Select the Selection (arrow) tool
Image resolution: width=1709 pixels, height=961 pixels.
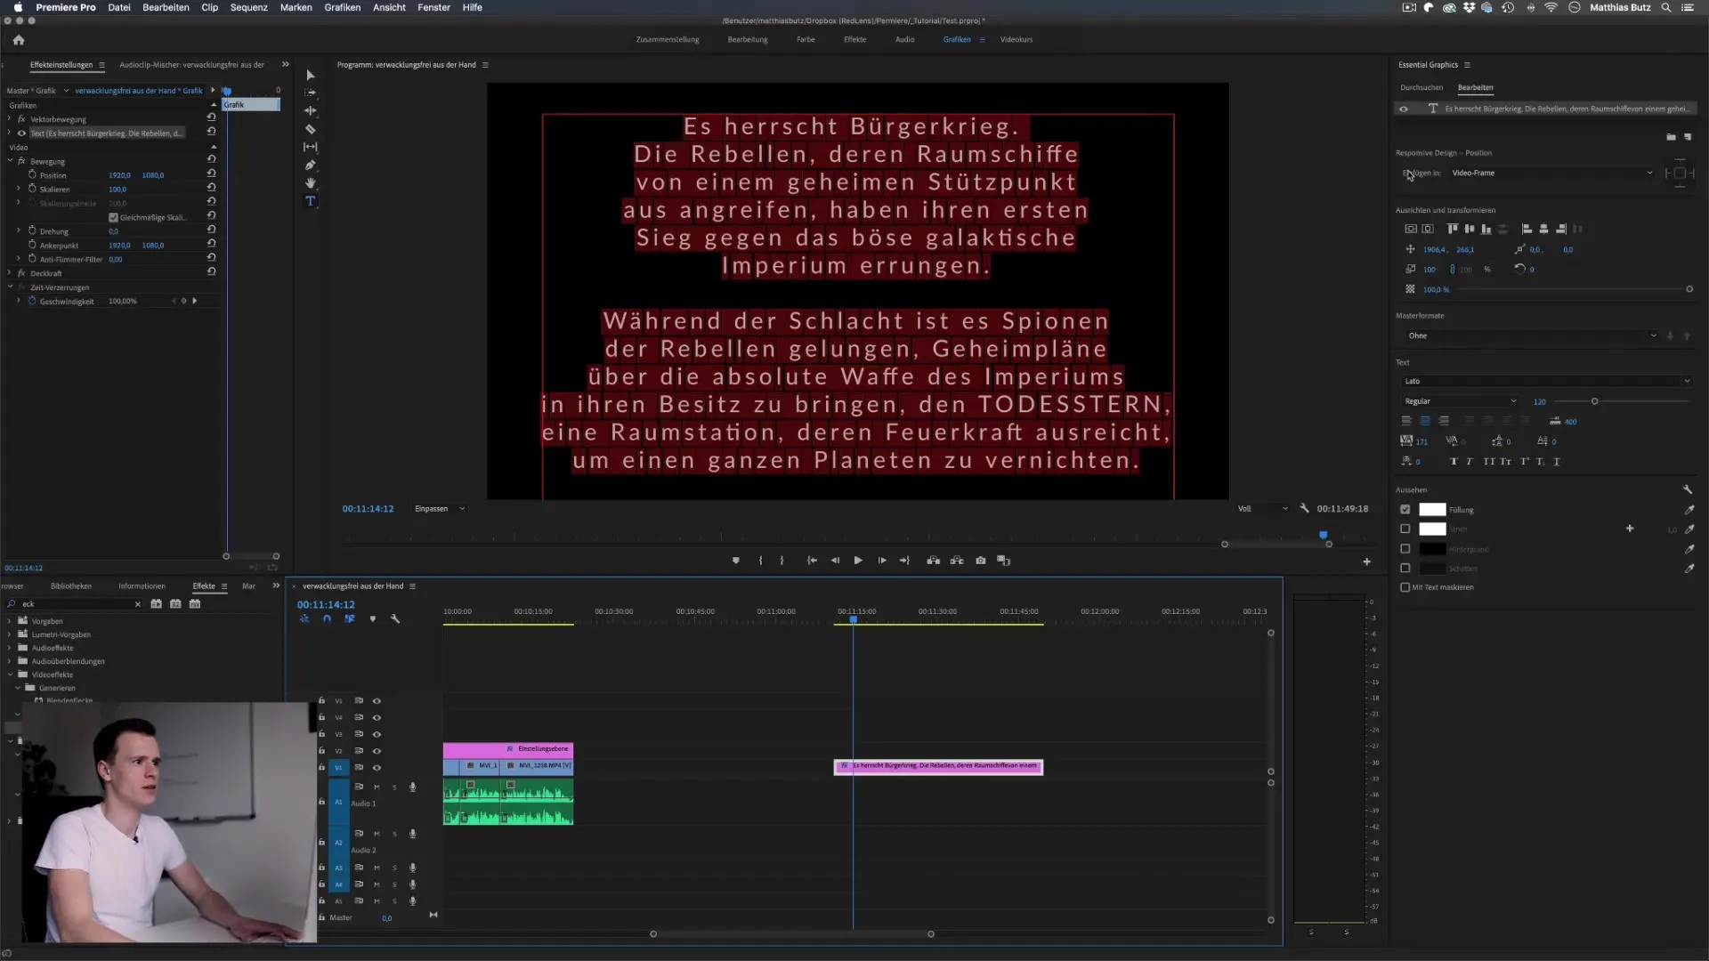pos(310,76)
